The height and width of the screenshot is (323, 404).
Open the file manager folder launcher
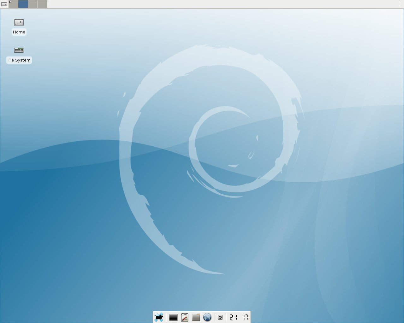pos(196,317)
